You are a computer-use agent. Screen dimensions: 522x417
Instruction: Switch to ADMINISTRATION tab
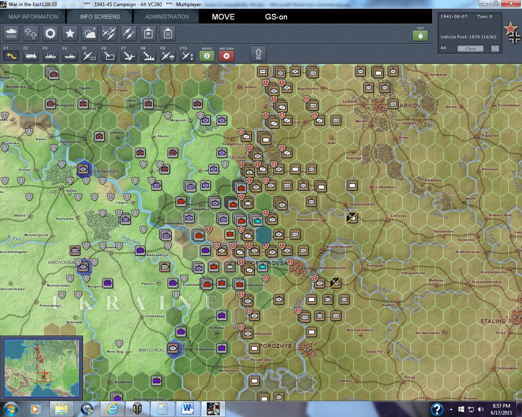167,17
